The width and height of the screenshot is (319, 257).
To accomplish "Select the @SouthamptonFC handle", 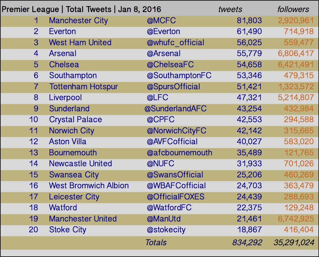I will coord(179,75).
